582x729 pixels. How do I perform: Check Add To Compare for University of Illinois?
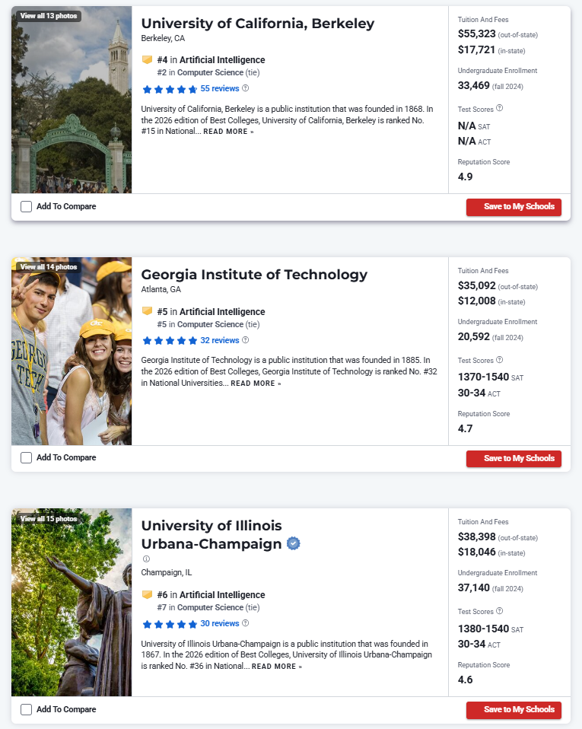(27, 709)
